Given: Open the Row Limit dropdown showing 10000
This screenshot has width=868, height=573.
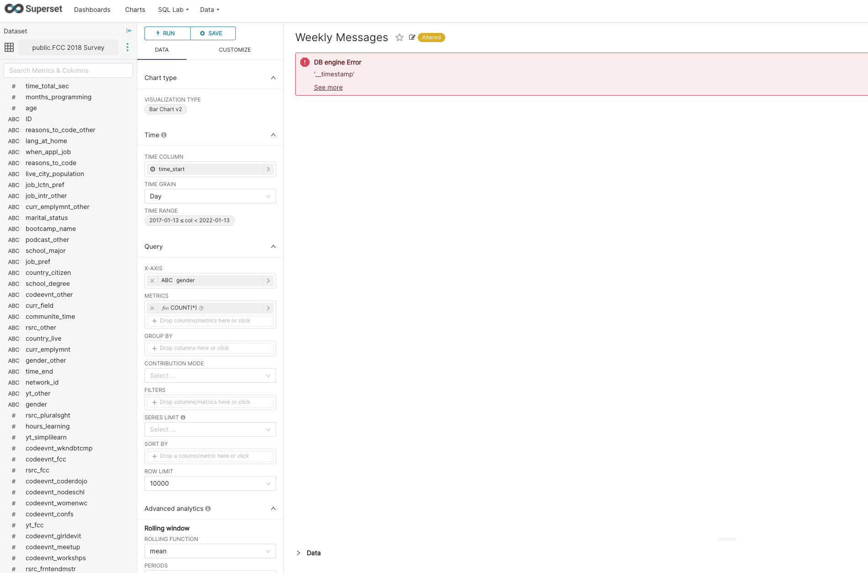Looking at the screenshot, I should click(210, 483).
